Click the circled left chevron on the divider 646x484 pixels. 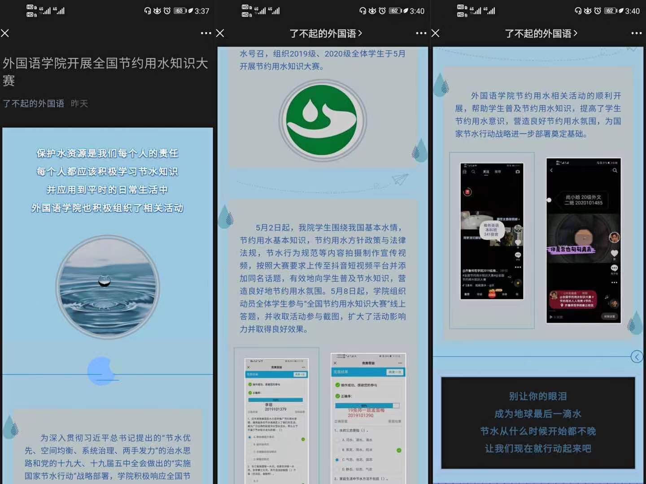(637, 357)
